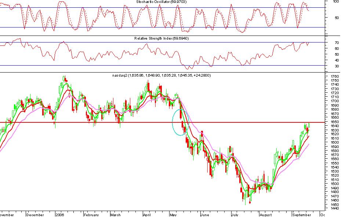Click the 40 level on RSI axis

[x=337, y=60]
